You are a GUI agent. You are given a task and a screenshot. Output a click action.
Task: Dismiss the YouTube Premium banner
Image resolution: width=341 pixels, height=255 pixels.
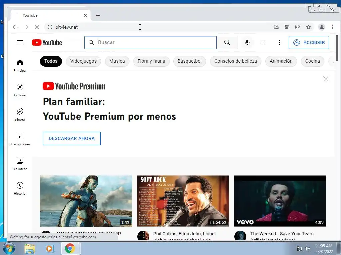[326, 78]
